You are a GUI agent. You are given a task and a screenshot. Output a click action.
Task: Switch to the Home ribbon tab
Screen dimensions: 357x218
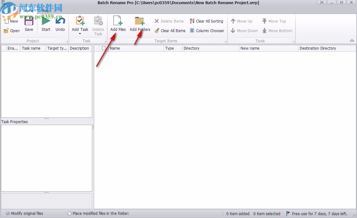(x=29, y=11)
